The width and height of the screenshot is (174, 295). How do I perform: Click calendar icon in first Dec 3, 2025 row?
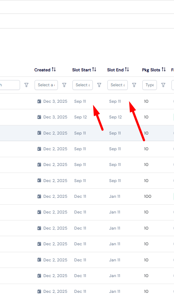coord(39,101)
